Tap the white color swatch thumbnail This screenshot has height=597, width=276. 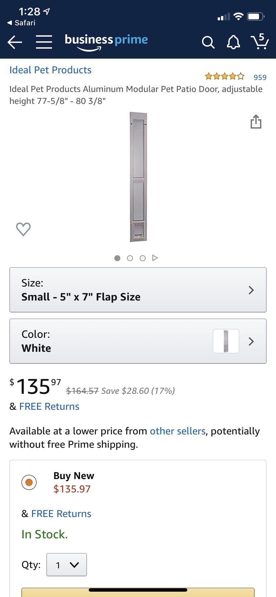click(x=226, y=341)
